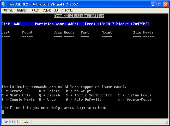170x126 pixels.
Task: Click the 'N = Newfs Opts' text
Action: point(16,95)
